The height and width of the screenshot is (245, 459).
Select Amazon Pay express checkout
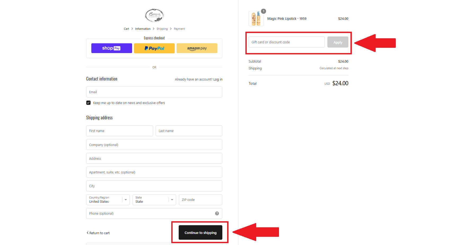coord(197,48)
